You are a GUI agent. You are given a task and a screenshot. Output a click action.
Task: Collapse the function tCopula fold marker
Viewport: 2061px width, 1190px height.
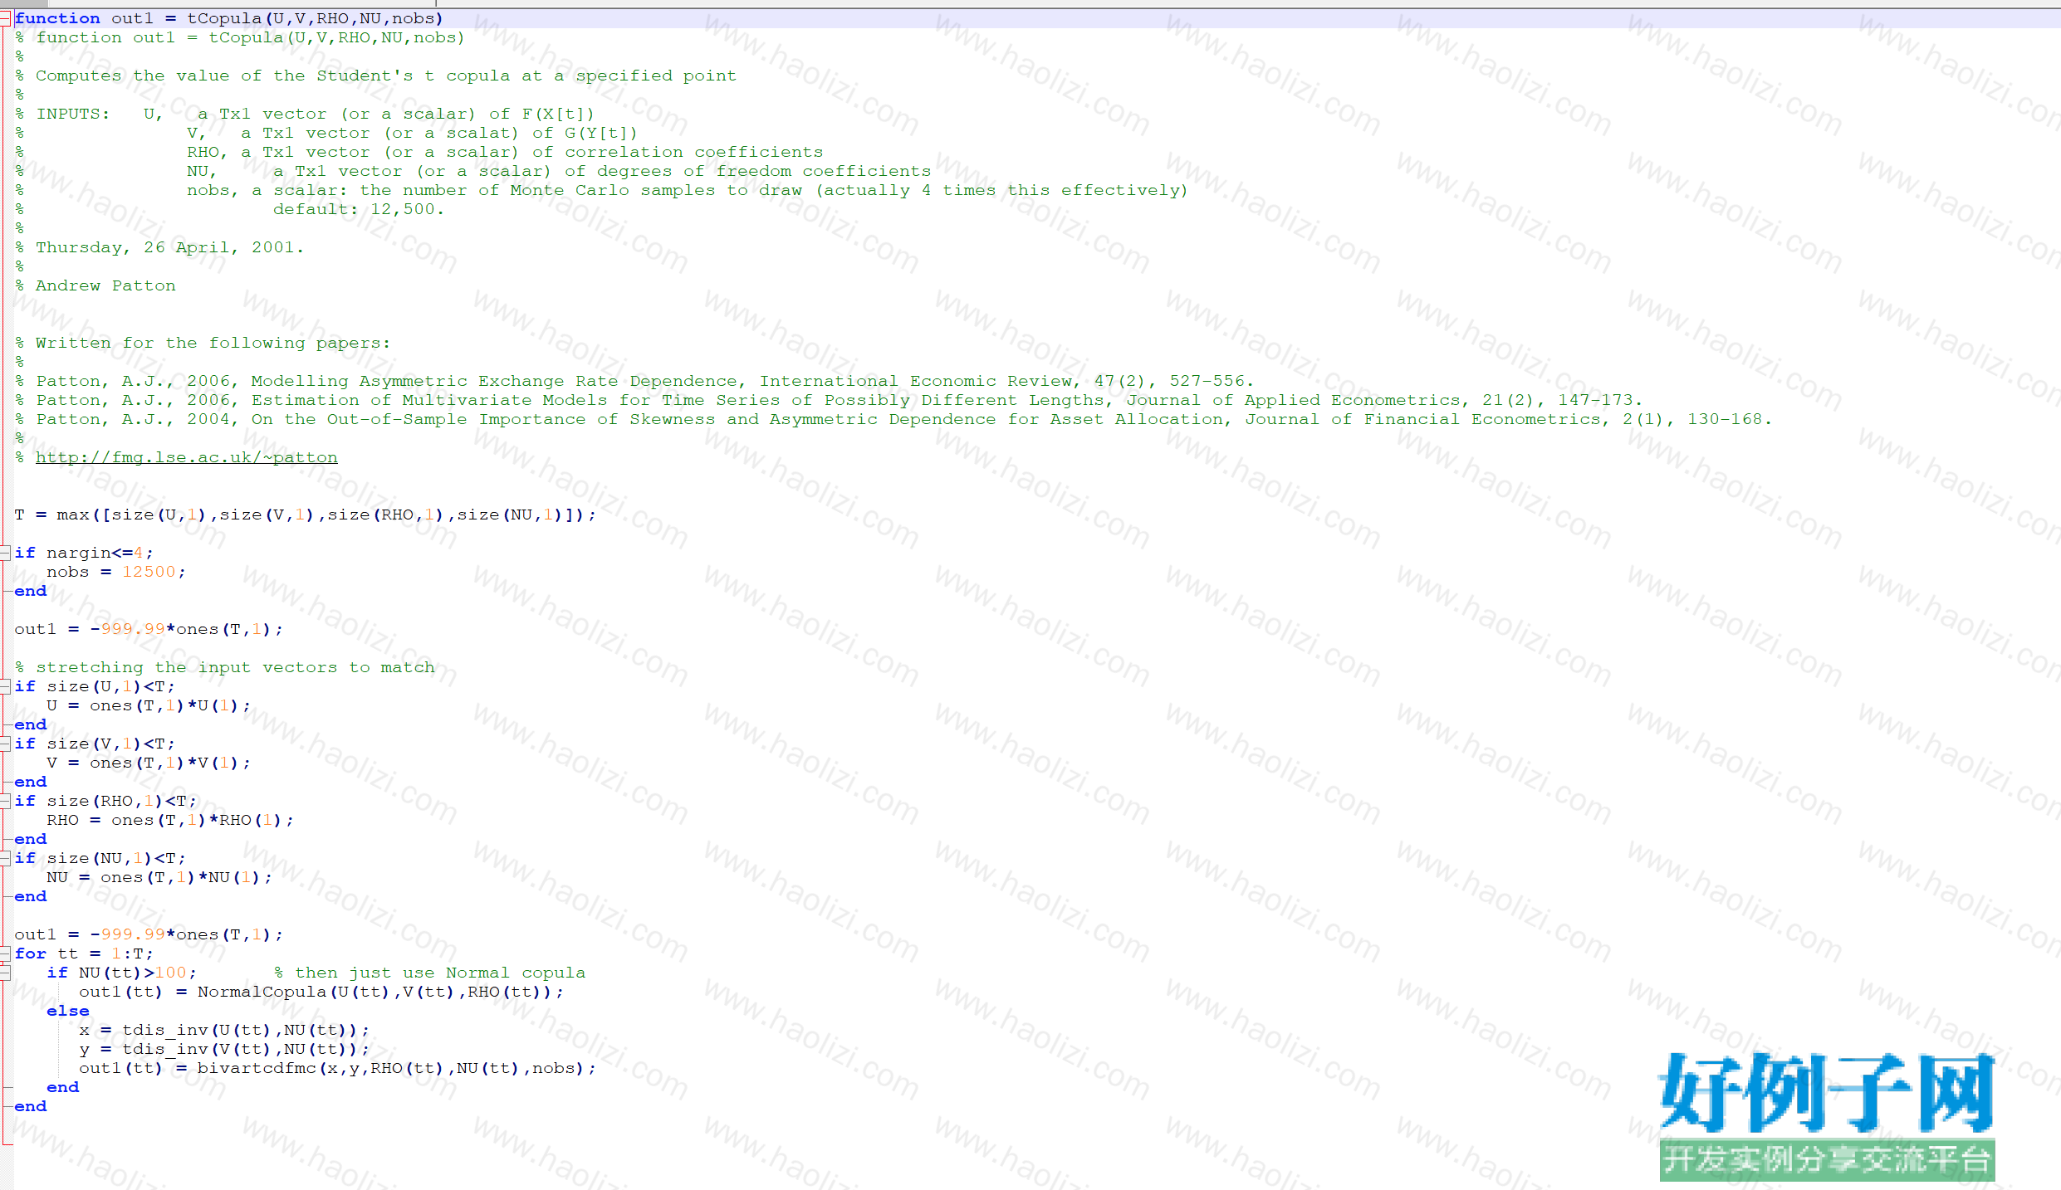[5, 18]
